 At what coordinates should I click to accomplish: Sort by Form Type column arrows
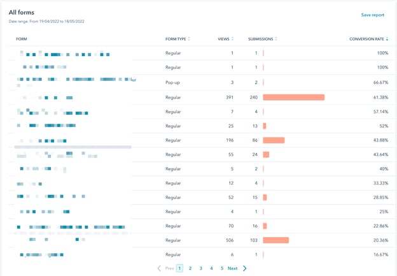[x=189, y=39]
